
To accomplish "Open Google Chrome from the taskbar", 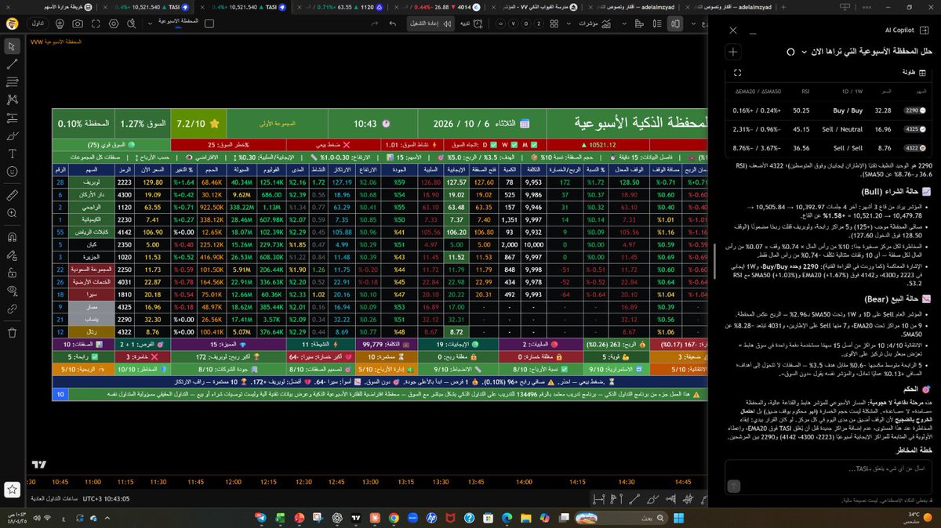I will coord(394,518).
